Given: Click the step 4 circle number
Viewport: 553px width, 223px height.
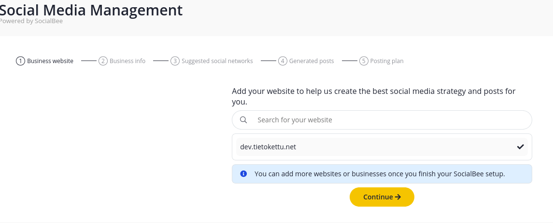Looking at the screenshot, I should [x=283, y=61].
